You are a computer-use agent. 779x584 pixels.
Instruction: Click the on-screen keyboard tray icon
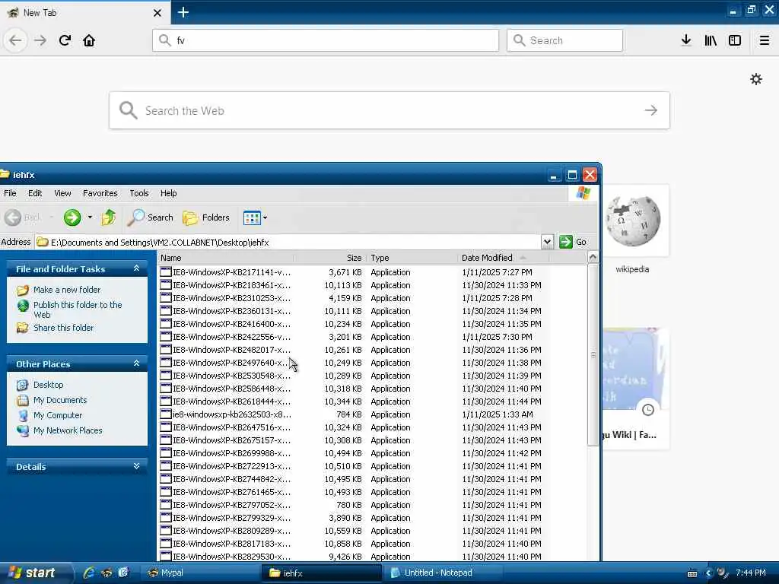(x=692, y=573)
